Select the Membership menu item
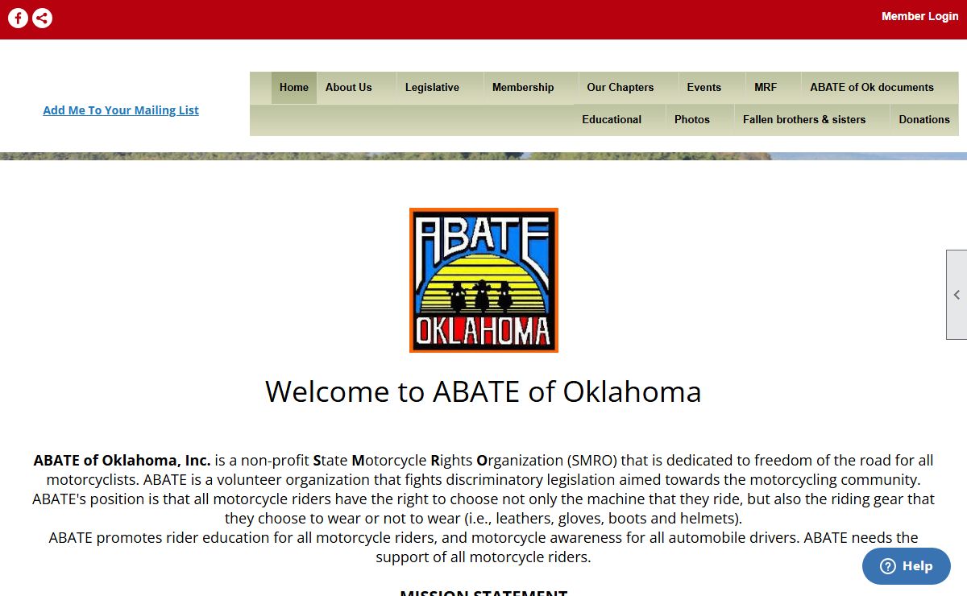The height and width of the screenshot is (596, 967). (523, 88)
